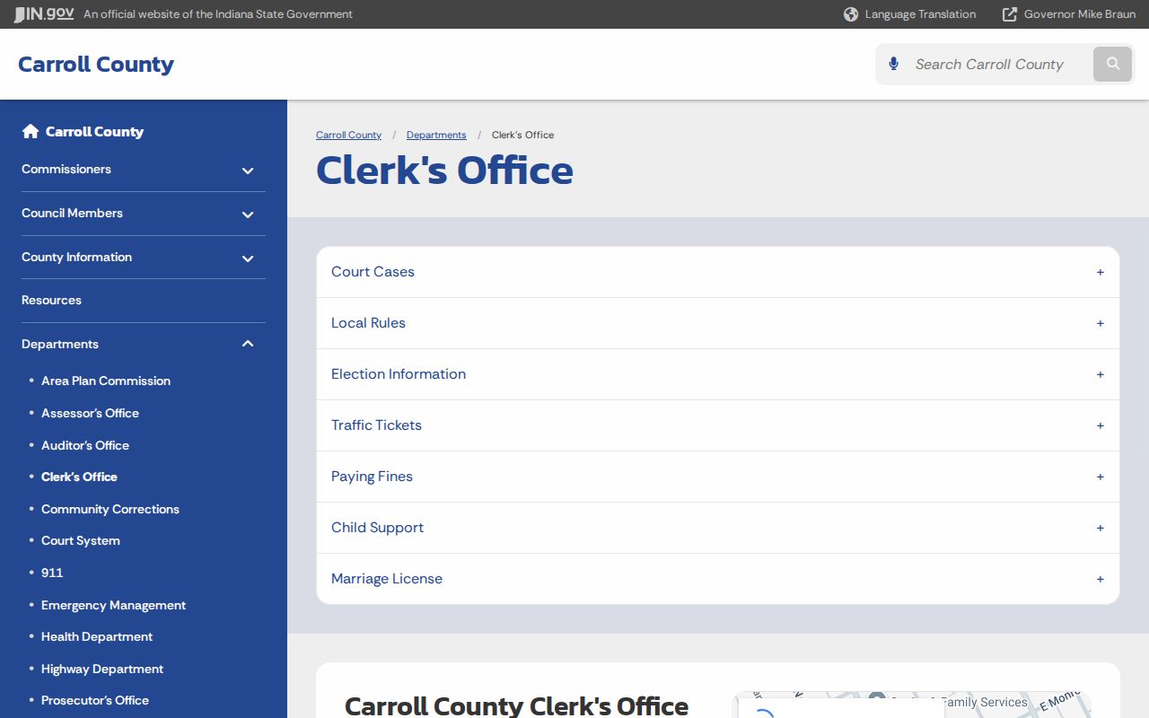Open Court System in sidebar
The image size is (1149, 718).
pos(81,540)
